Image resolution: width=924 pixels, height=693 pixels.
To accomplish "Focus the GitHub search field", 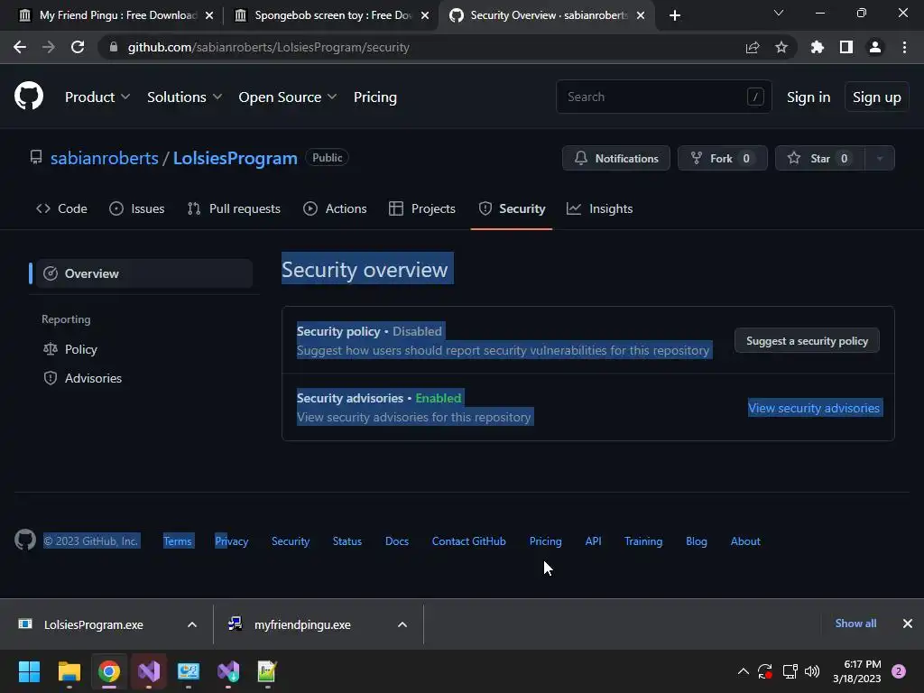I will click(663, 97).
